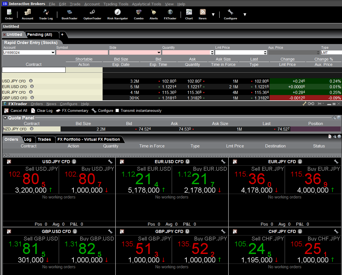
Task: Click the cancel-orders icon on CHF.JPY CFD cell
Action: (235, 231)
